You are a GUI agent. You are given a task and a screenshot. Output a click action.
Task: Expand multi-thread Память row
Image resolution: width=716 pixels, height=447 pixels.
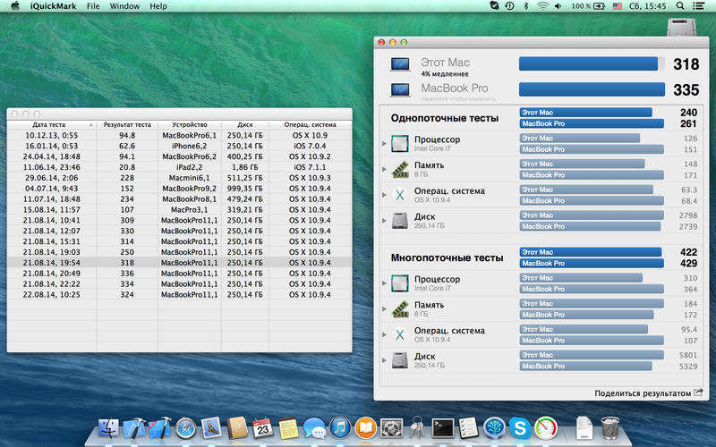[x=385, y=308]
